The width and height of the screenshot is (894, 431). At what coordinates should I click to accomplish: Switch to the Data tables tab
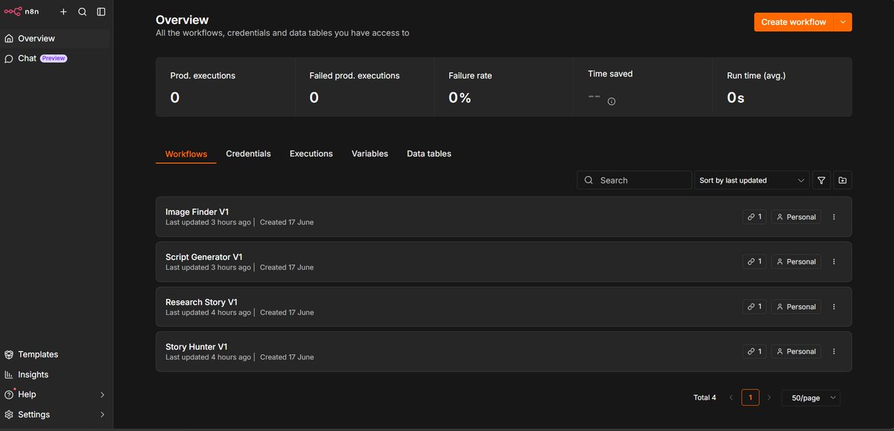(429, 154)
